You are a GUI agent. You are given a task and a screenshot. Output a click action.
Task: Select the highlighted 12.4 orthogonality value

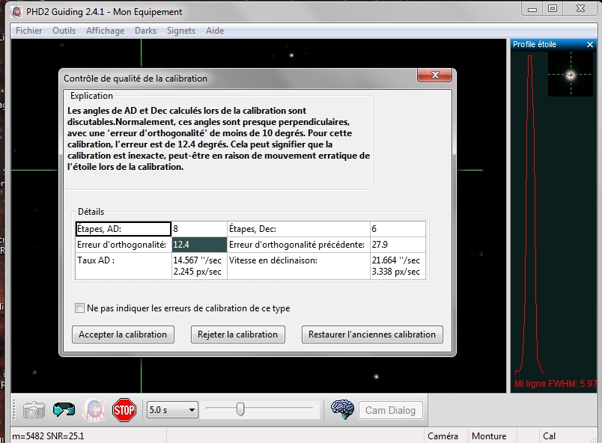pos(199,245)
